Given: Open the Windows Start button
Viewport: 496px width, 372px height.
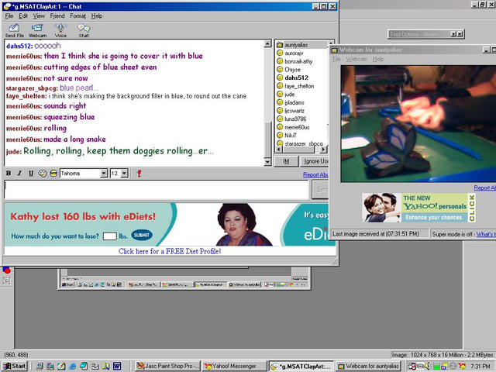Looking at the screenshot, I should pos(15,366).
